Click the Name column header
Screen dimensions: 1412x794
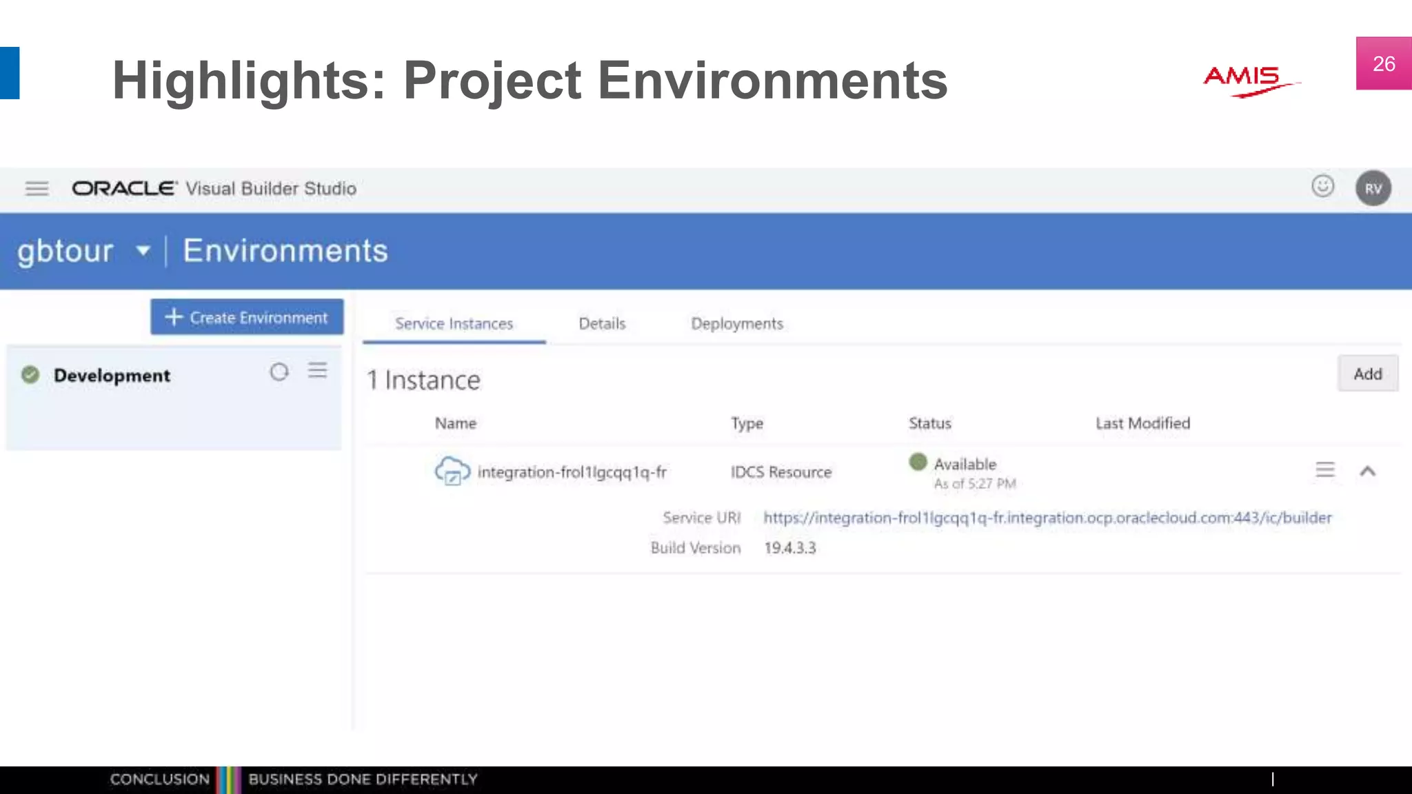point(455,423)
